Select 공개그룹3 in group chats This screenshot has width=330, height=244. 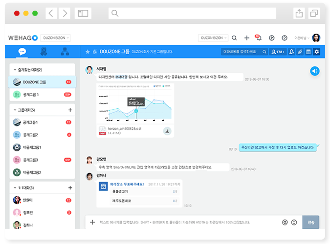42,160
